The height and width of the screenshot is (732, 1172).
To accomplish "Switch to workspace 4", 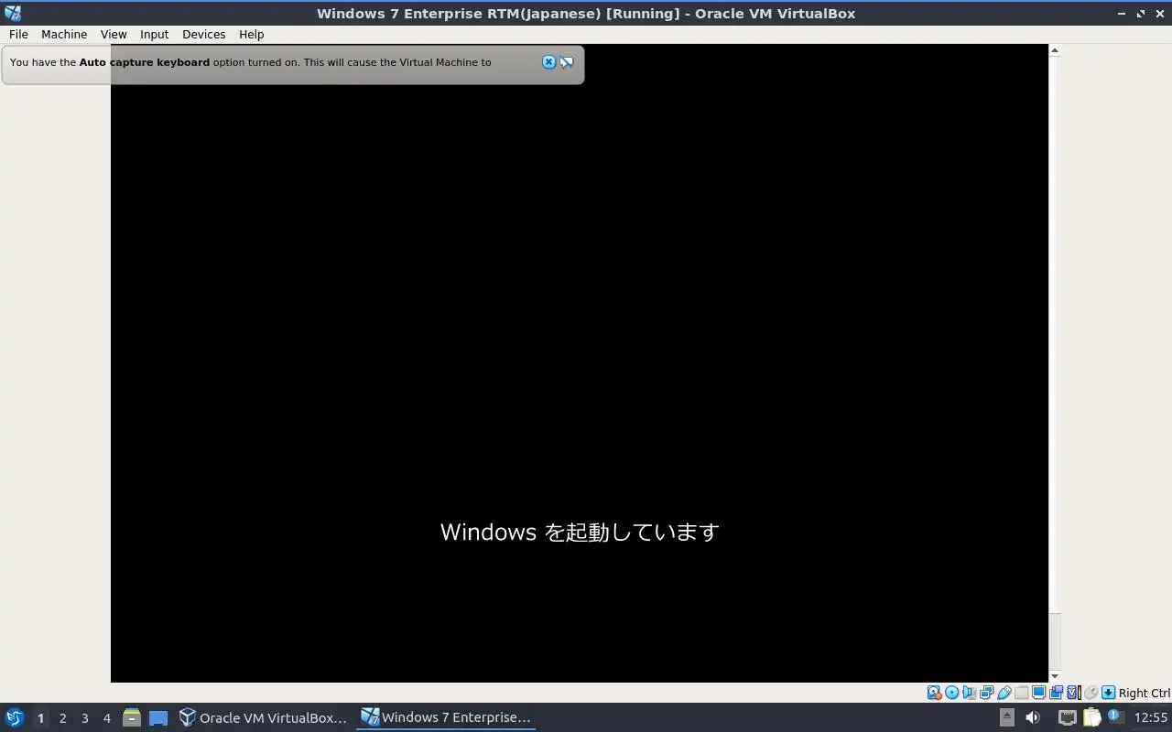I will [106, 718].
